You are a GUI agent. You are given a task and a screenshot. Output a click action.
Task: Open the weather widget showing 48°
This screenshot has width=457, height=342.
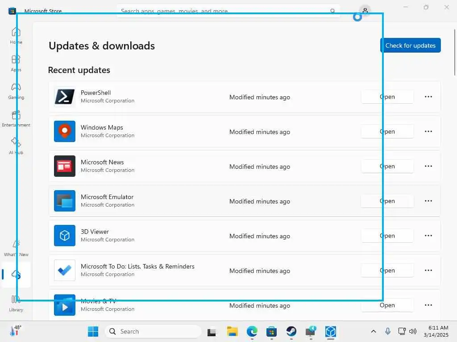click(x=16, y=331)
